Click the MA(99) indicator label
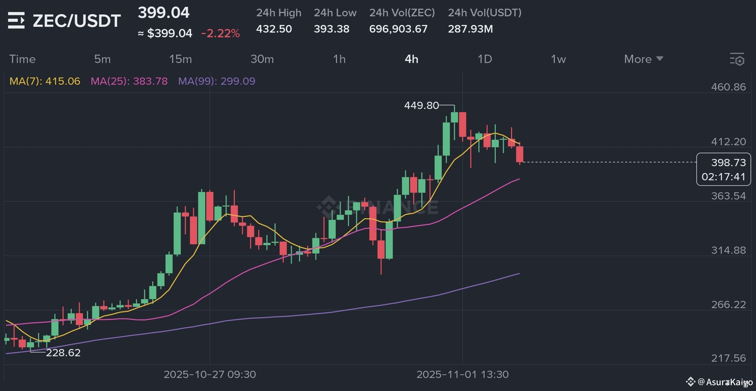The image size is (756, 391). [x=216, y=81]
